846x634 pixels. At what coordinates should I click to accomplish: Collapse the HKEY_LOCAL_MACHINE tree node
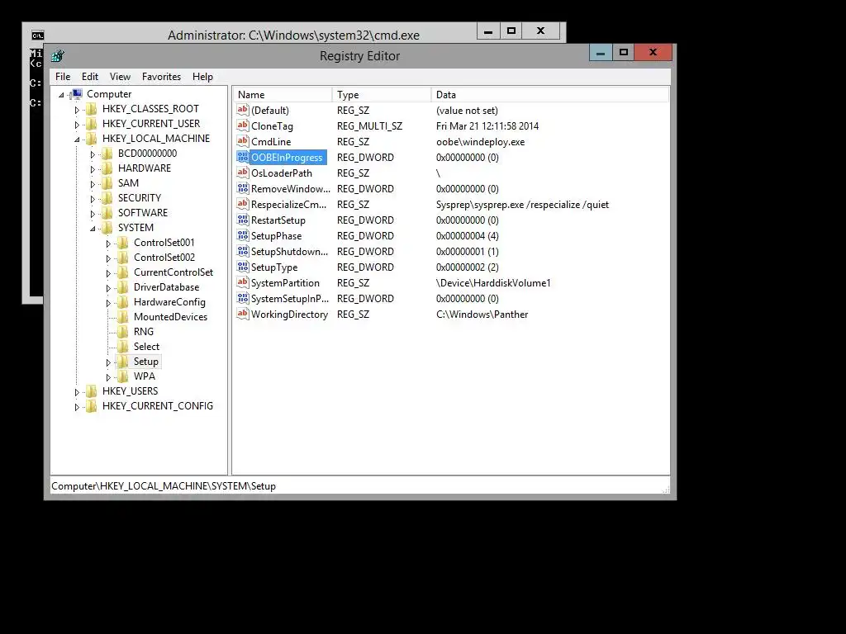tap(77, 139)
